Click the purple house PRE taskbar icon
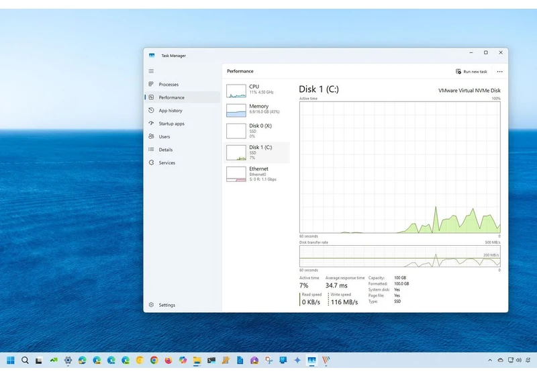 [254, 361]
